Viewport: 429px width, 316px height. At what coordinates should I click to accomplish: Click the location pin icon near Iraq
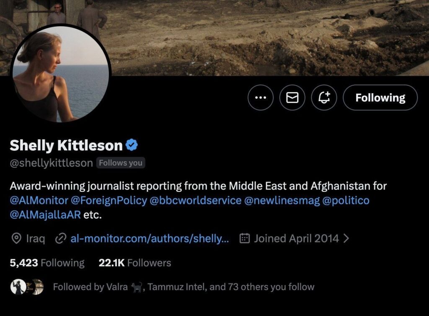[x=16, y=239]
